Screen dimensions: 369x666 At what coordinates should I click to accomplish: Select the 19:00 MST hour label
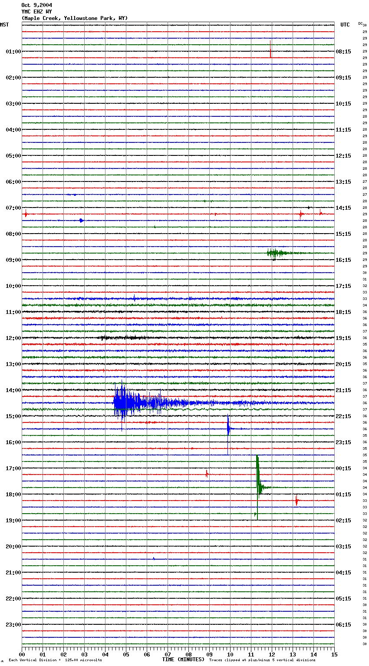[13, 521]
